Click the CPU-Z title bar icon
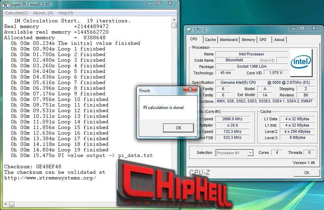Viewport: 324px width, 210px height. pyautogui.click(x=189, y=29)
